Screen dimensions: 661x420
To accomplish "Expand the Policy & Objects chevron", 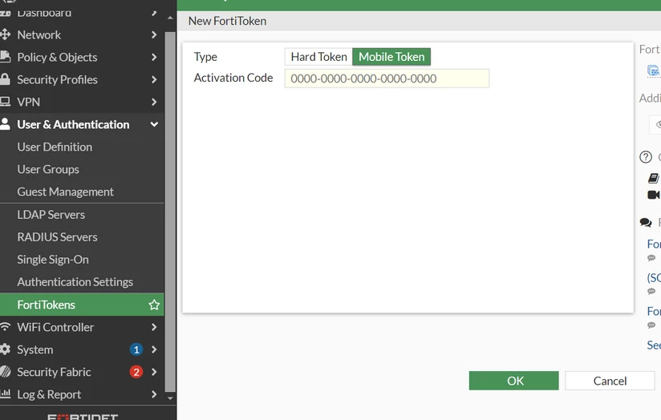I will point(154,57).
